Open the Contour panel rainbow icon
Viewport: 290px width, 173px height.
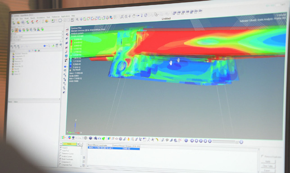pos(109,138)
